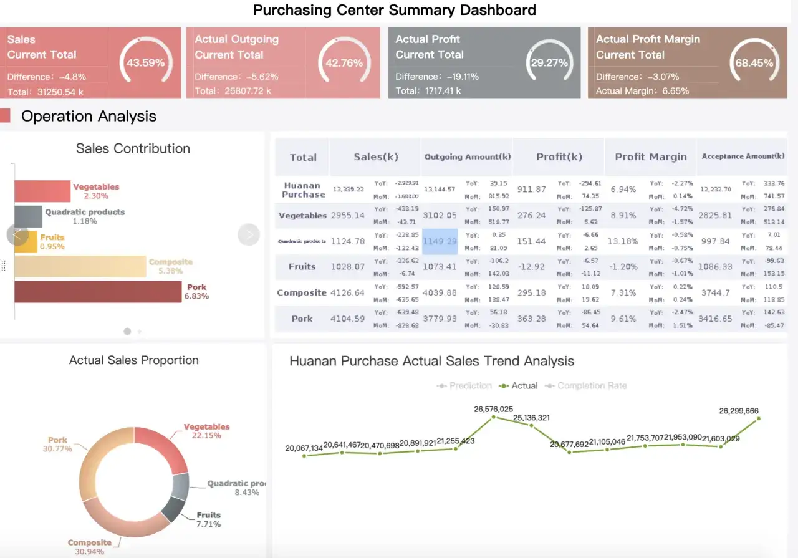Click the drag handle at left edge
The image size is (798, 558).
(3, 266)
